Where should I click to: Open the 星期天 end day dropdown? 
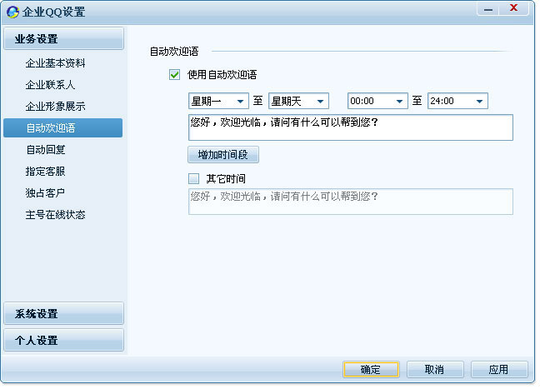click(298, 102)
